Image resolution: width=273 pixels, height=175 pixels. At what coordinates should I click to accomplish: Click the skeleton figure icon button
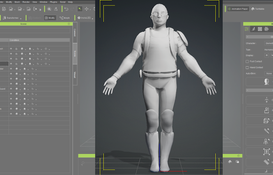pyautogui.click(x=266, y=100)
